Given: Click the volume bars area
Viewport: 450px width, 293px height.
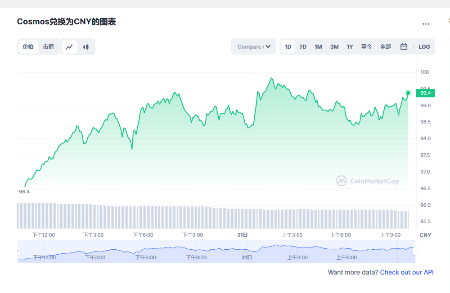Looking at the screenshot, I should click(213, 216).
